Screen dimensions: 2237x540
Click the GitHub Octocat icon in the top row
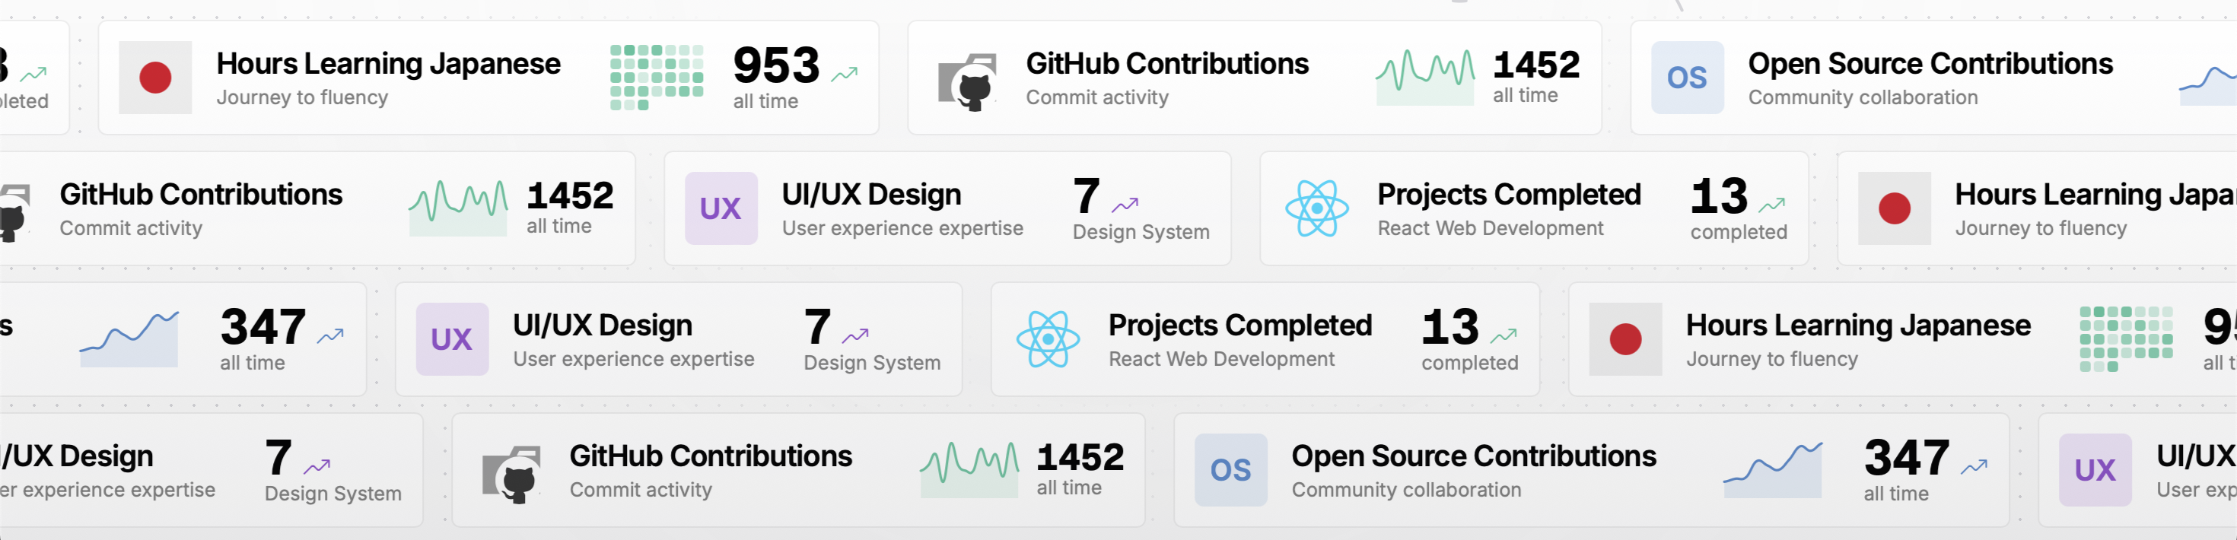(969, 82)
